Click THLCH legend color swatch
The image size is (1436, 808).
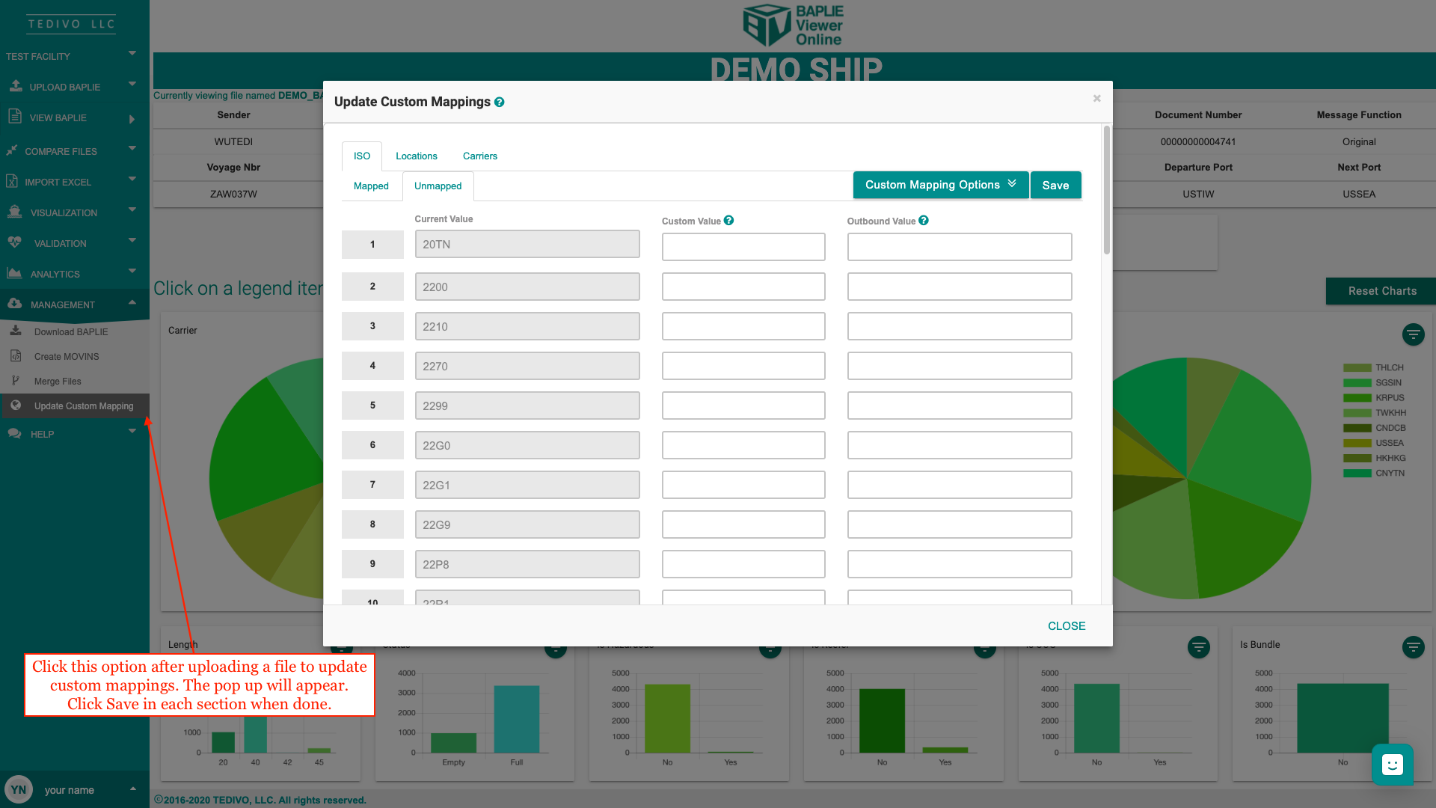click(x=1357, y=368)
